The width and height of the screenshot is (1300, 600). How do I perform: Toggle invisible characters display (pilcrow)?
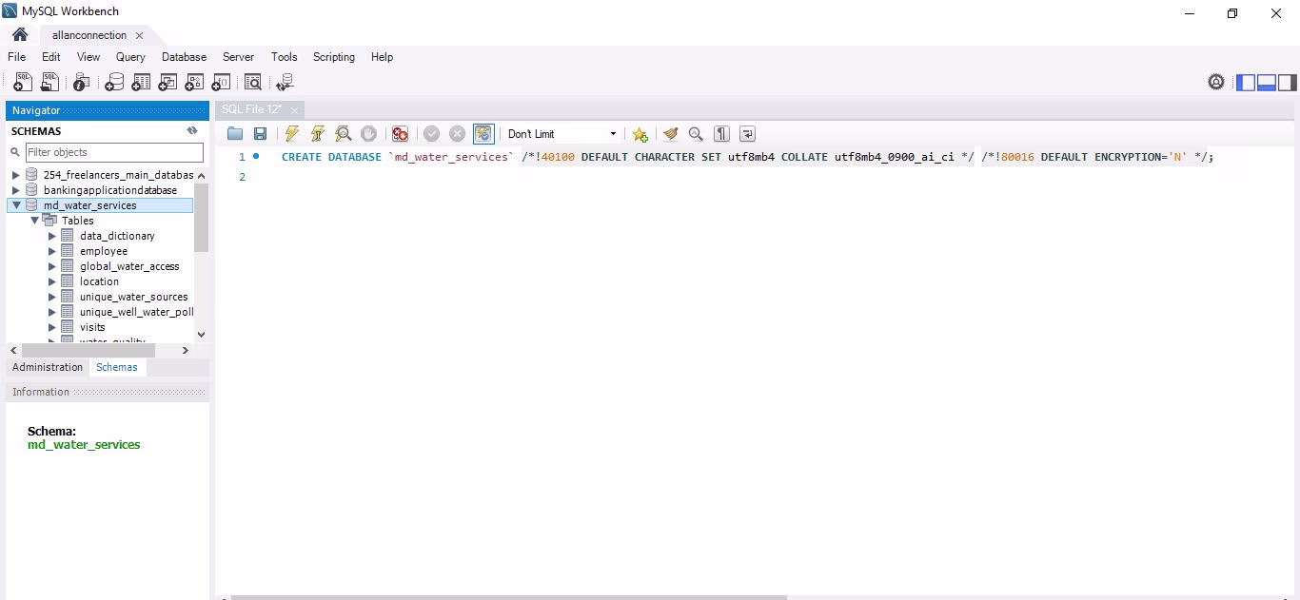[x=722, y=134]
